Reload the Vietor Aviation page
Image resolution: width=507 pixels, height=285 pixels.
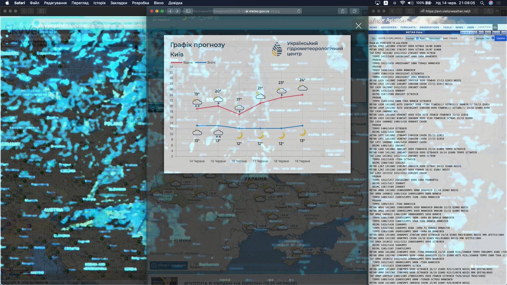476,11
